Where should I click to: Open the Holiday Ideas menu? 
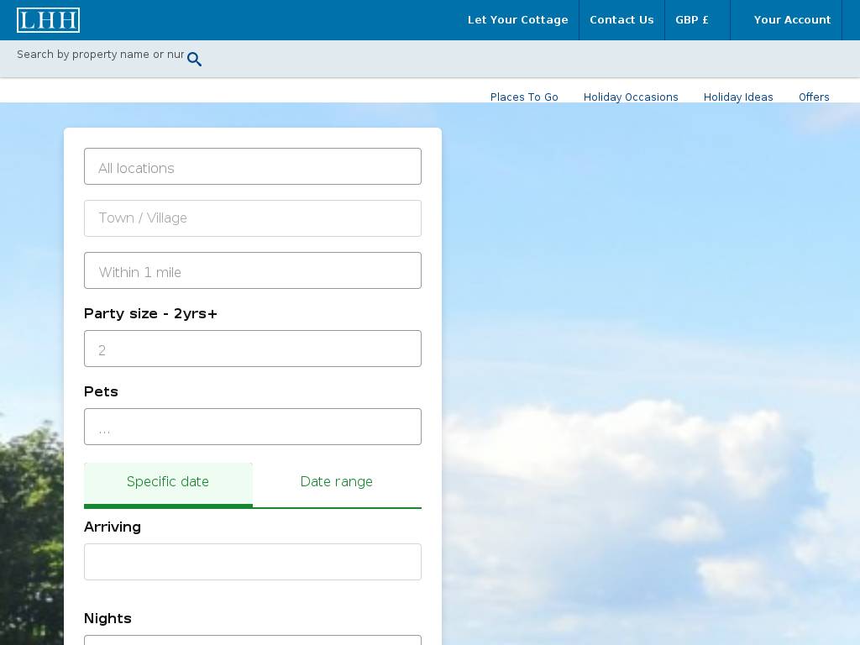point(738,97)
